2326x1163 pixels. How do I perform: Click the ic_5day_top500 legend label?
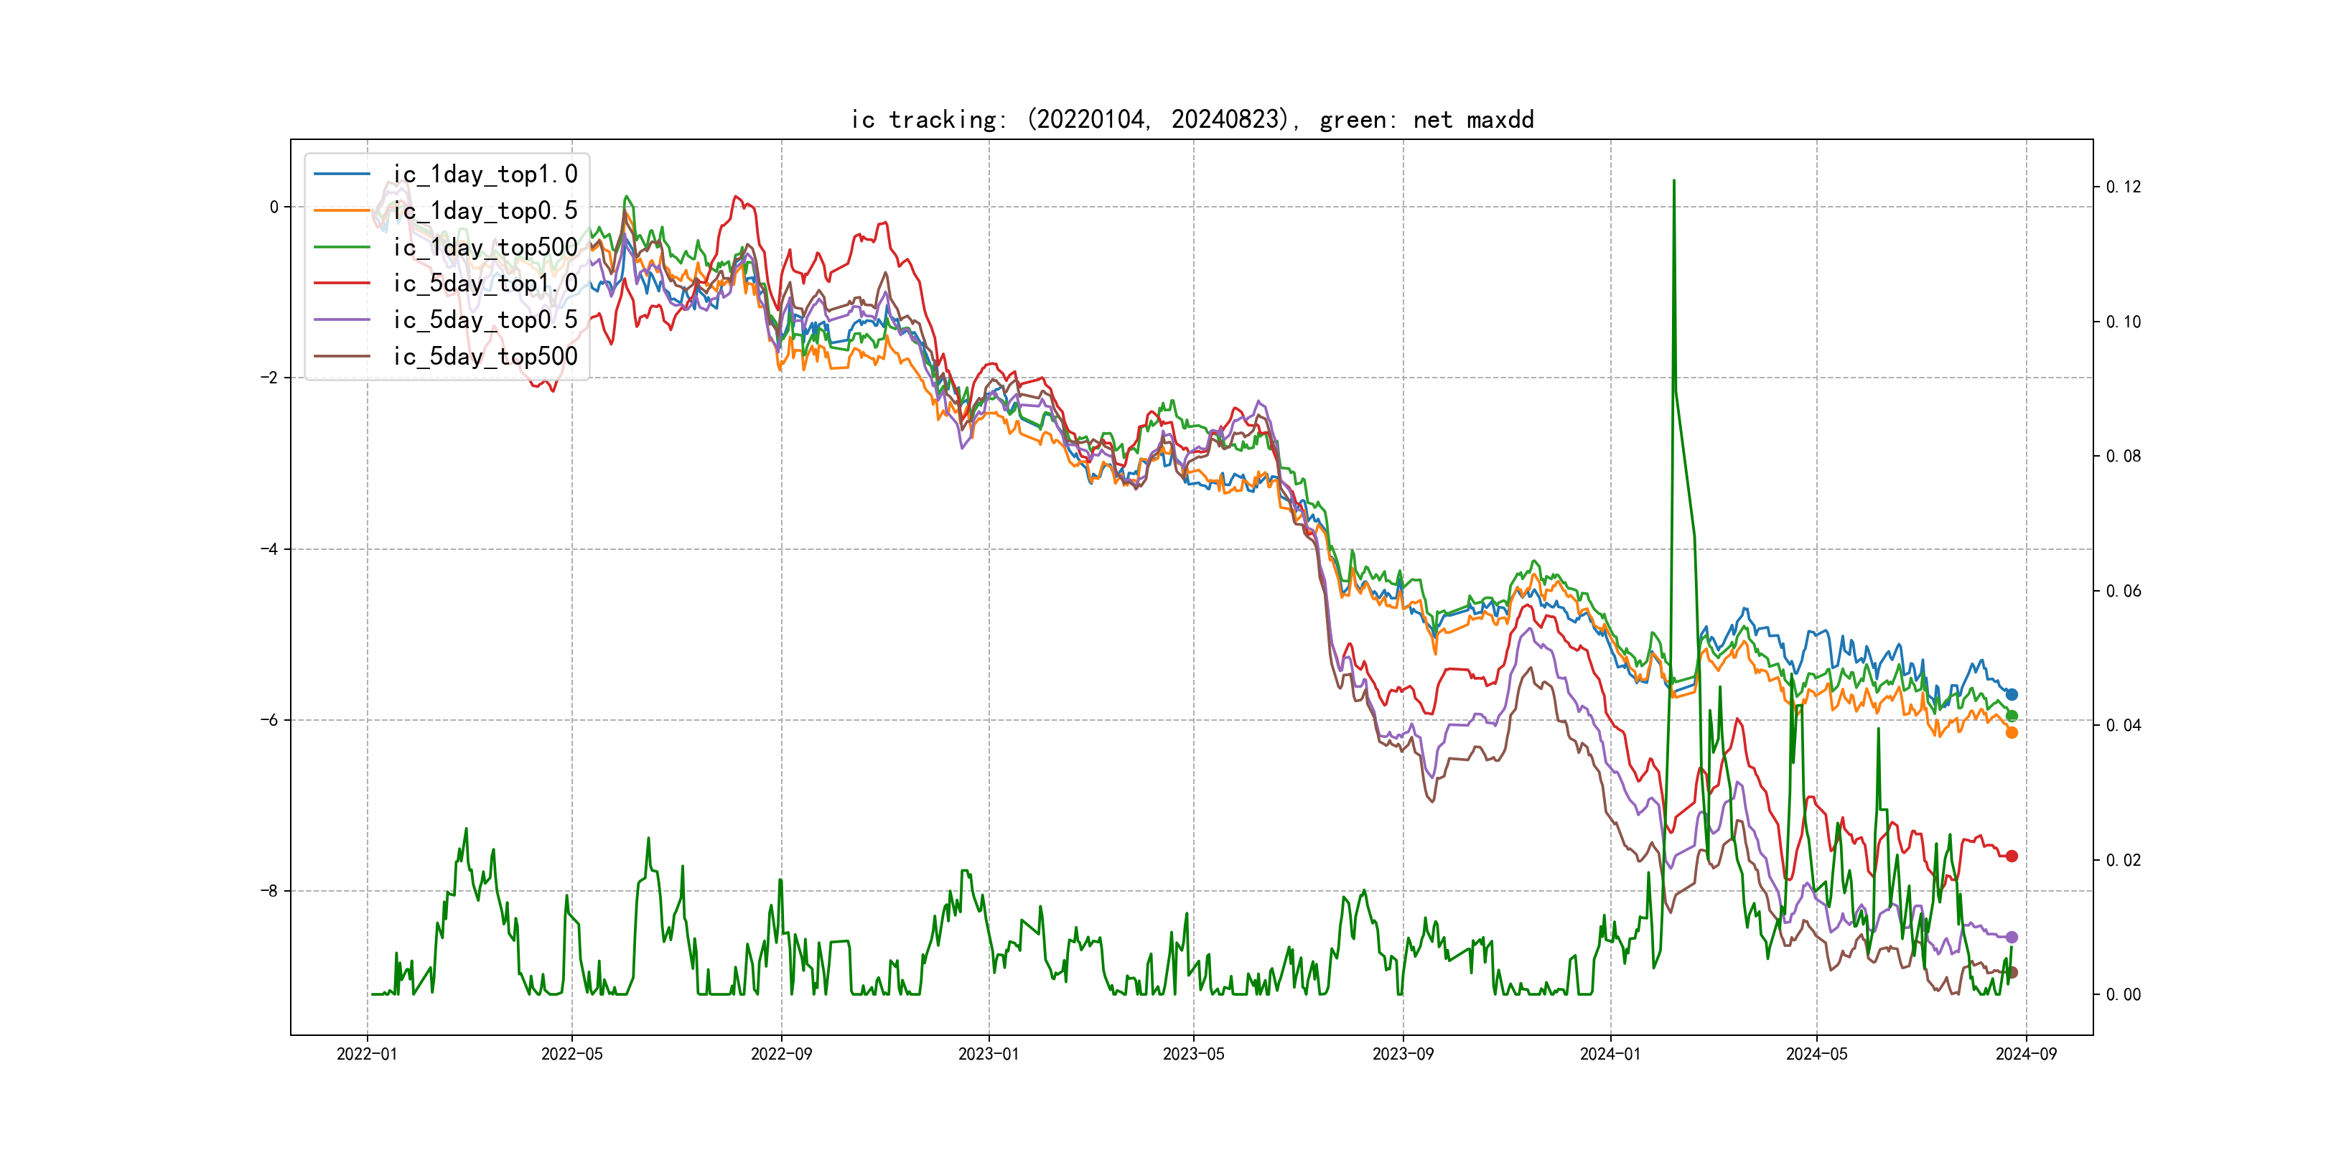pos(485,357)
